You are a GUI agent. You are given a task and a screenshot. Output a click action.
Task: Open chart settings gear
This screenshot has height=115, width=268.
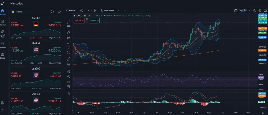(260, 10)
